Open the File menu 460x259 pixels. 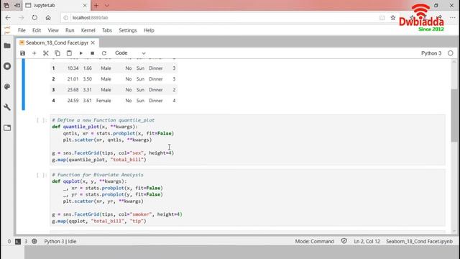point(22,30)
